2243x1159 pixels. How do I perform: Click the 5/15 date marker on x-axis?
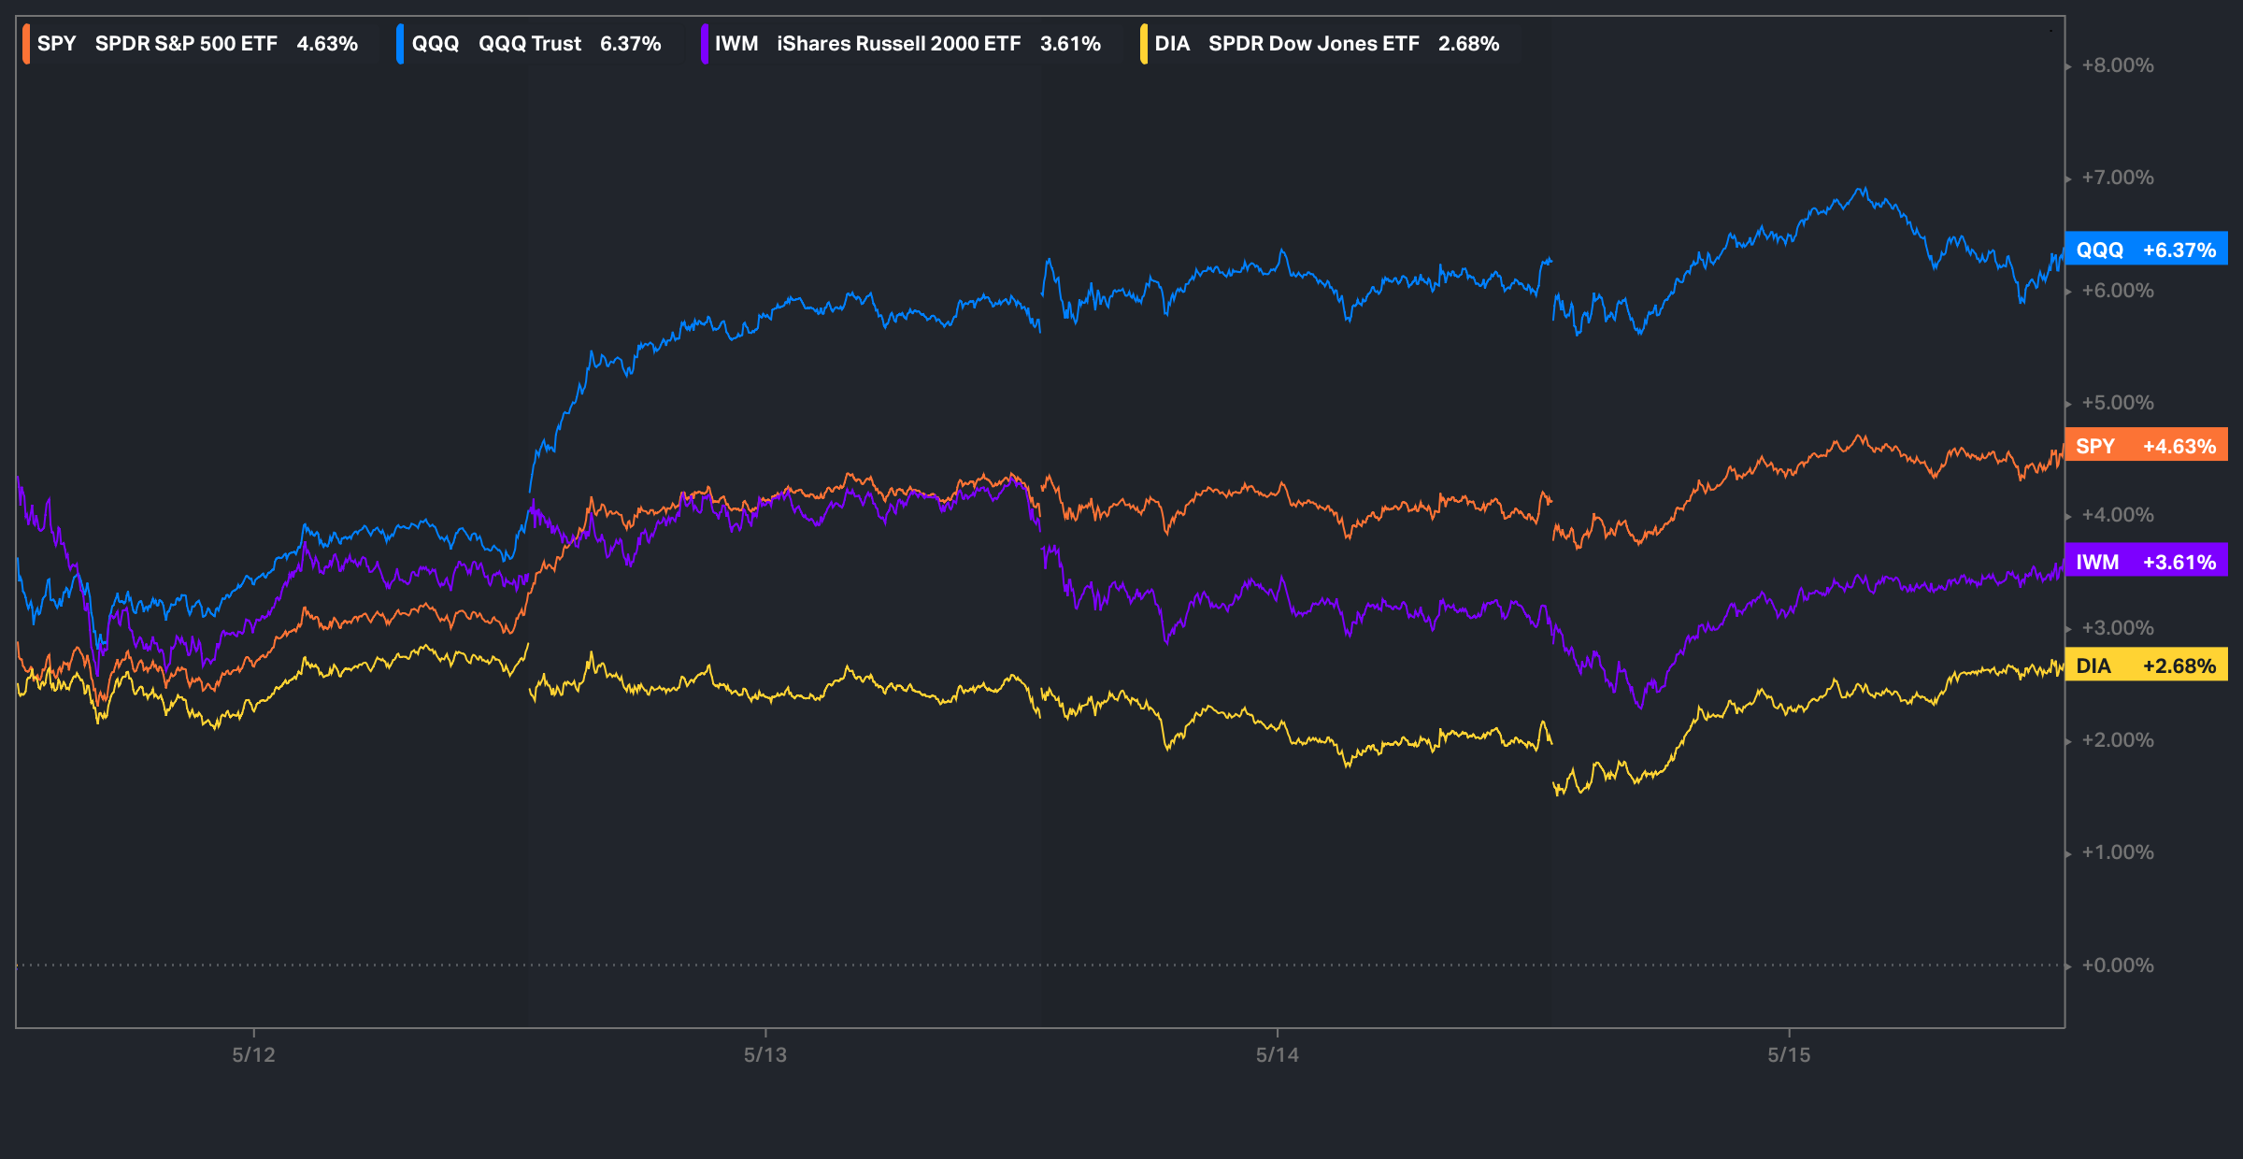[1788, 1055]
